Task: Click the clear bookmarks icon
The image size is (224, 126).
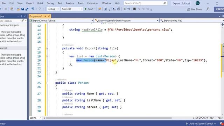Action: 148,9
